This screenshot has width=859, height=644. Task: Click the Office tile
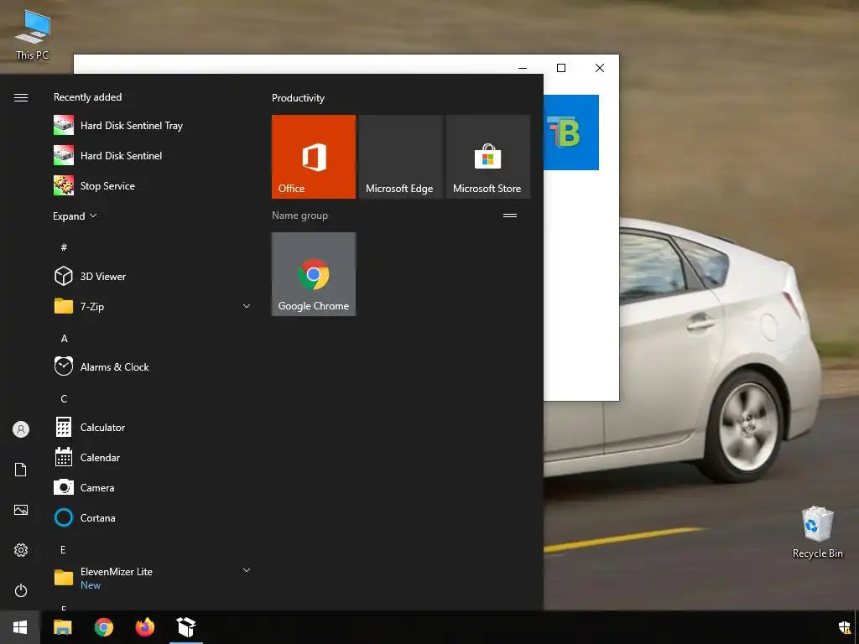pos(314,157)
